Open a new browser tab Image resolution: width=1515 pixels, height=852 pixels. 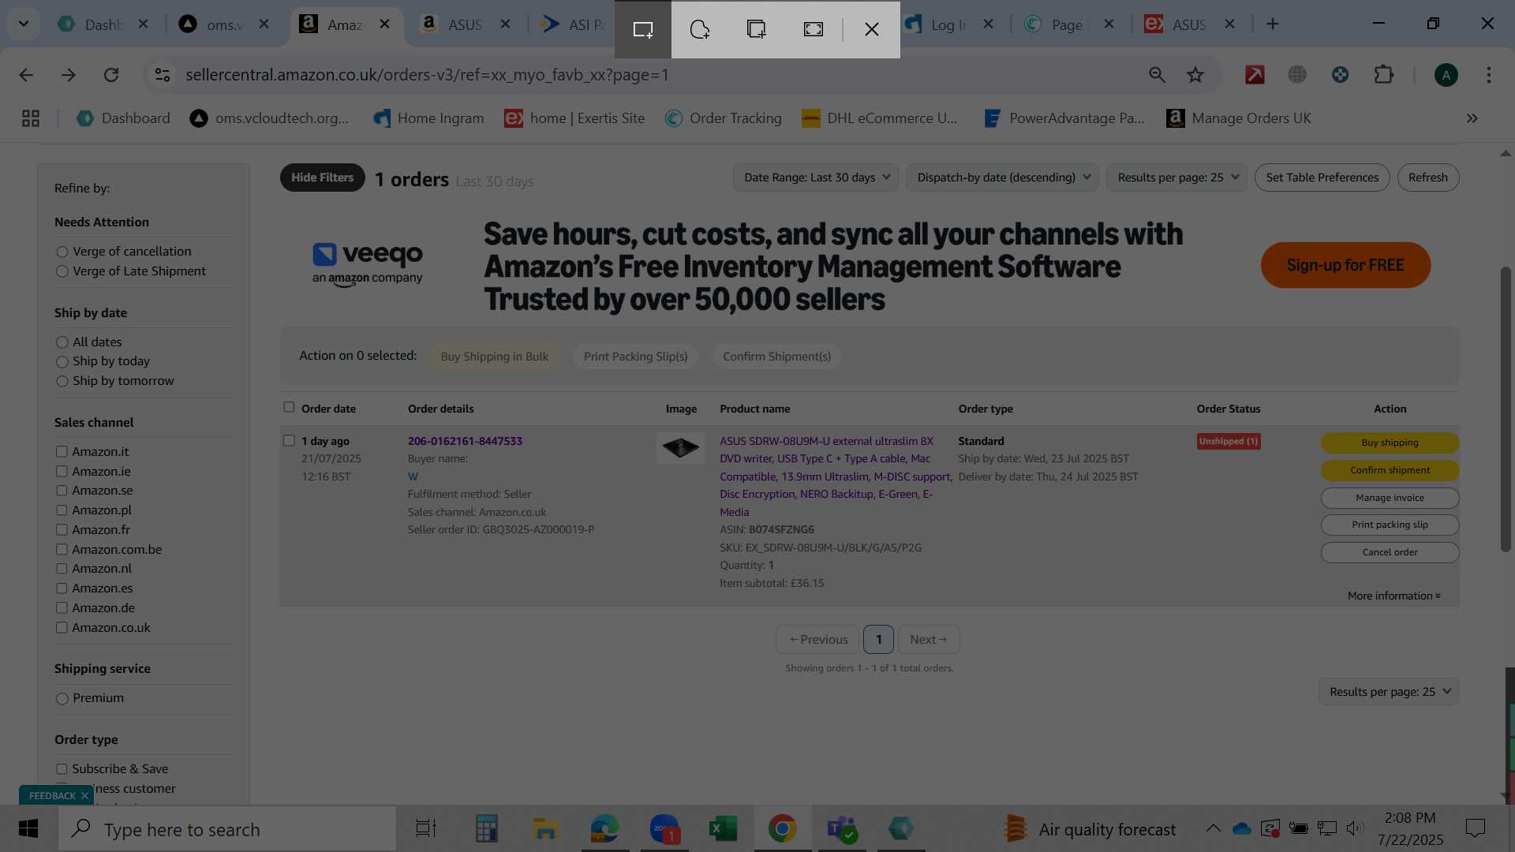[1273, 24]
